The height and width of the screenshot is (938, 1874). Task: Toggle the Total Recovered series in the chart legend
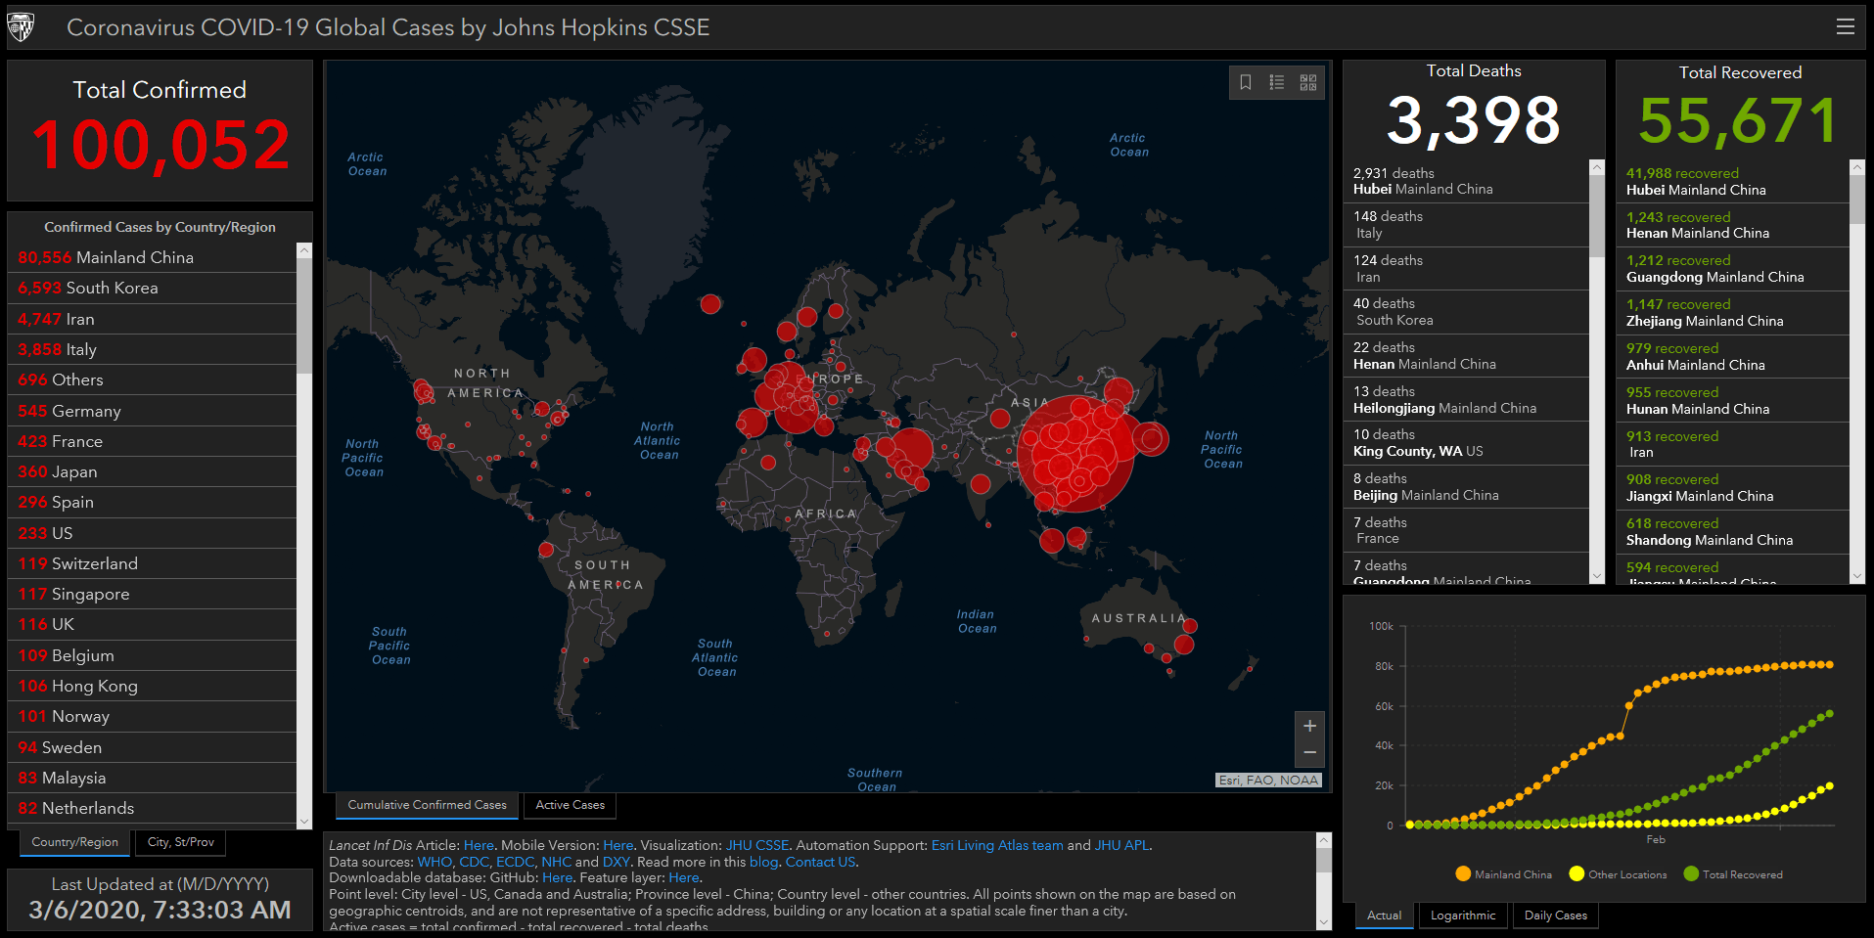click(x=1689, y=873)
